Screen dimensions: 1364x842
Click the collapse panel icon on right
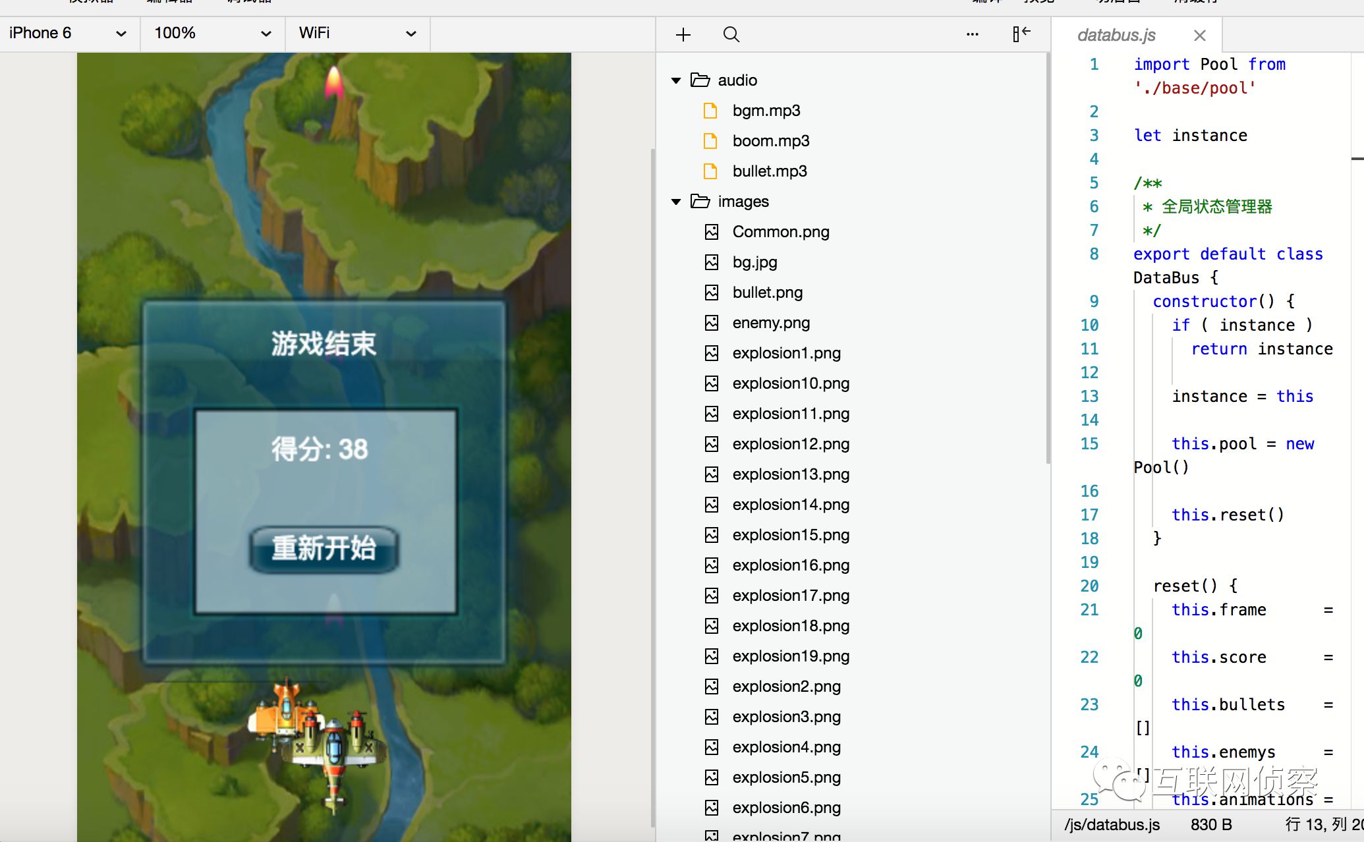(x=1020, y=34)
